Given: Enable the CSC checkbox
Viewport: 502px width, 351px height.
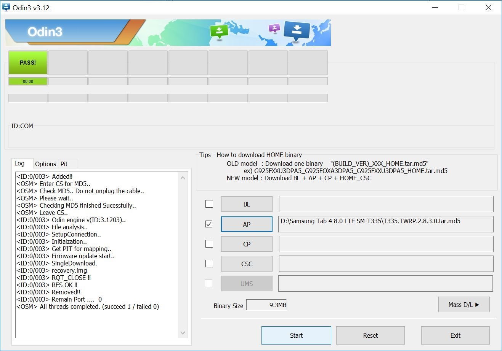Looking at the screenshot, I should click(209, 263).
